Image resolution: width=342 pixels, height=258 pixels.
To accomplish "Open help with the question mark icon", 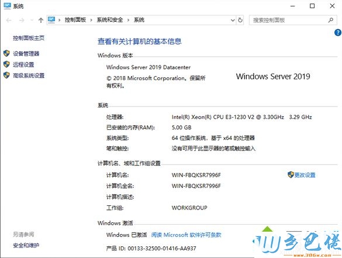I will pyautogui.click(x=338, y=33).
